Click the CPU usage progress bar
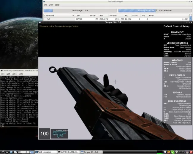Screen dimensions: 193x154 point(80,11)
